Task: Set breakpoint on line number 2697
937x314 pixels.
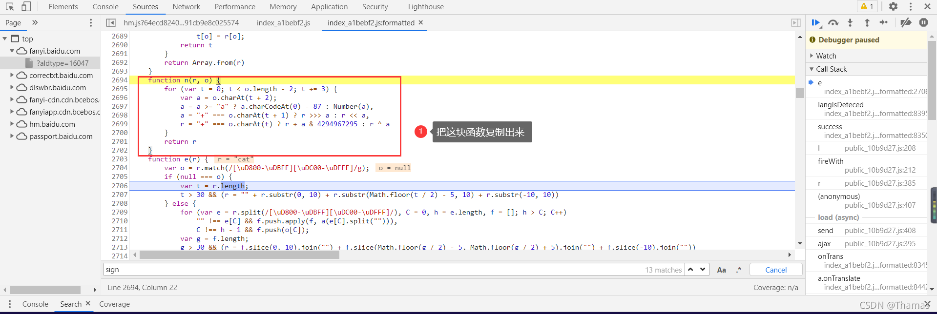Action: click(x=119, y=106)
